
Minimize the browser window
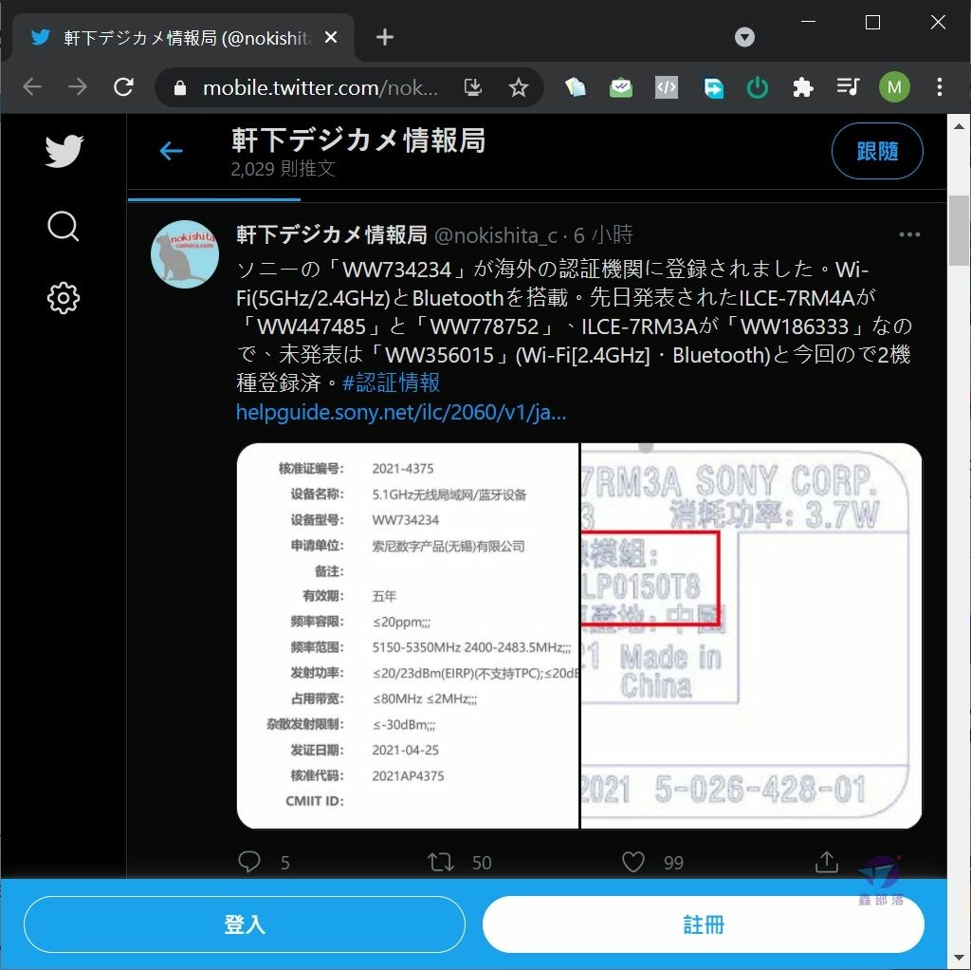808,22
